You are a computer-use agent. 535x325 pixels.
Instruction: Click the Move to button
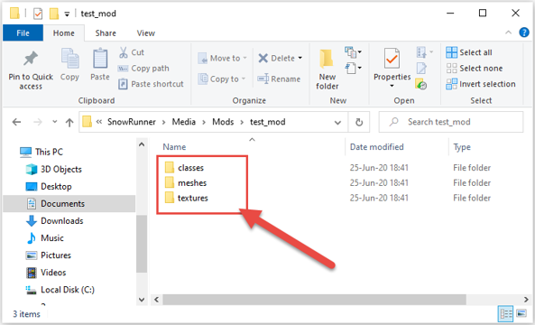[x=222, y=59]
